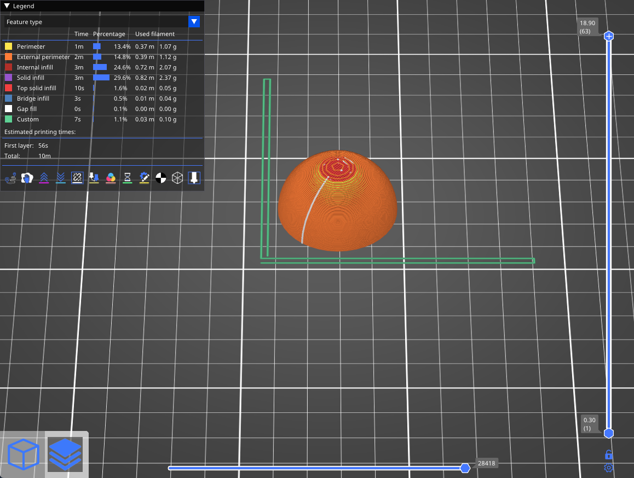634x478 pixels.
Task: Open vertical slider settings gear
Action: pos(608,468)
